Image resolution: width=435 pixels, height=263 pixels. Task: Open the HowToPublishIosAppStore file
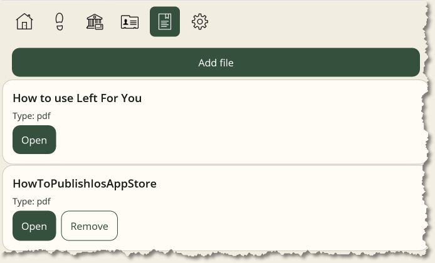pyautogui.click(x=34, y=225)
